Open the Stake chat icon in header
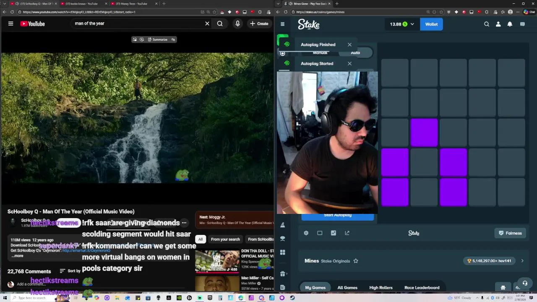The width and height of the screenshot is (537, 302). point(522,24)
